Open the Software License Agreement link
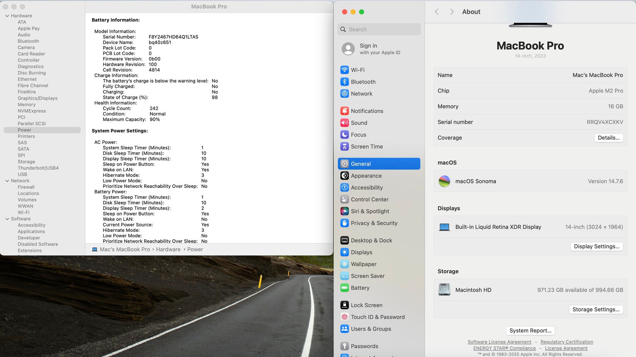 click(499, 342)
